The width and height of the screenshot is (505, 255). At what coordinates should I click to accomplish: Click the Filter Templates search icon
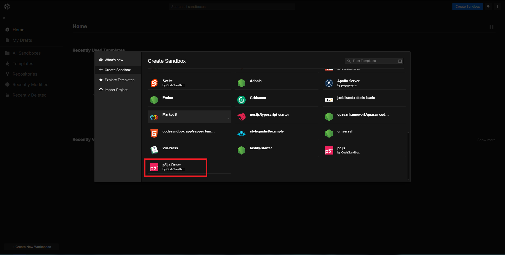(x=349, y=61)
